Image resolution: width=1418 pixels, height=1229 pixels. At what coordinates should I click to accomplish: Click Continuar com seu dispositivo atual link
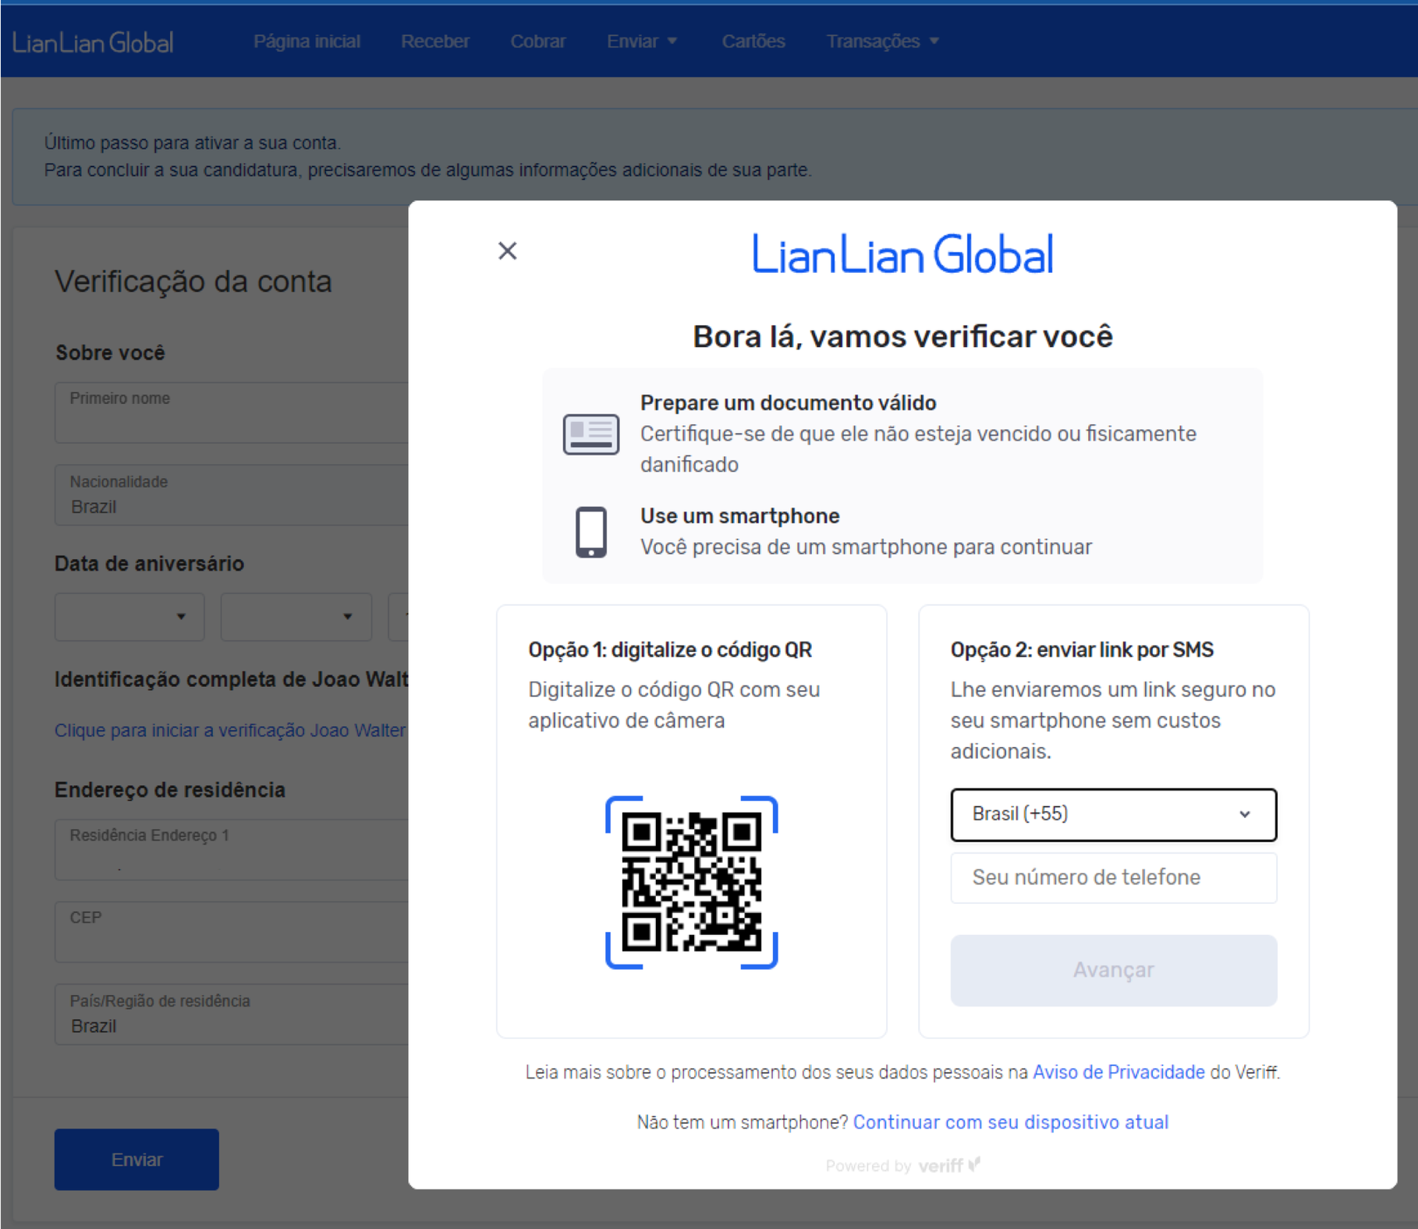[x=1011, y=1122]
